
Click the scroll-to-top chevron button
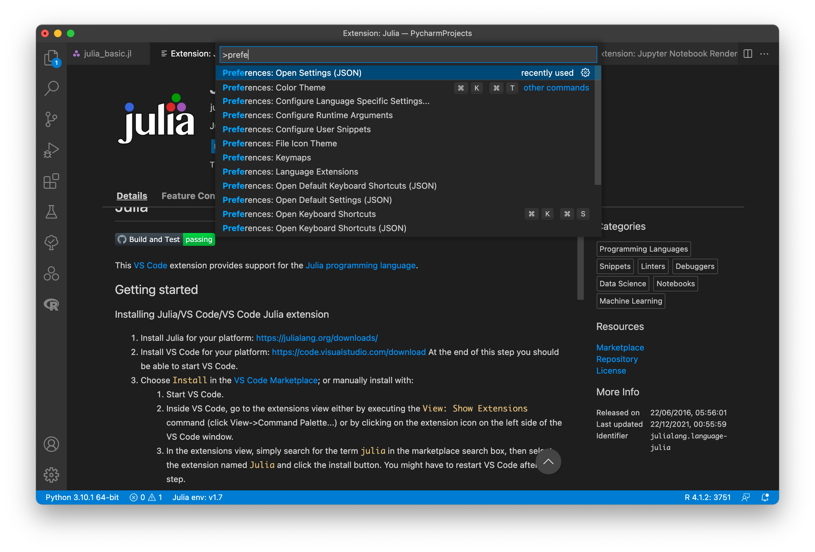pyautogui.click(x=548, y=461)
